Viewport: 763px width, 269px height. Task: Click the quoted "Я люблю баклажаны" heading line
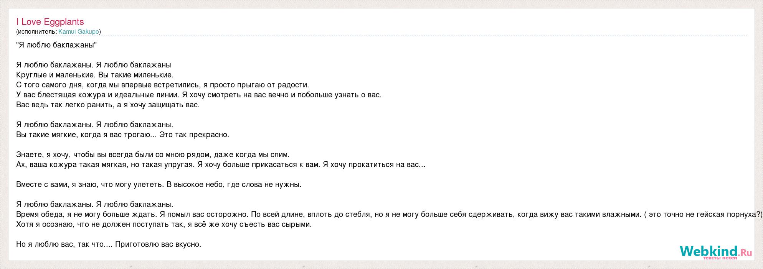(x=56, y=45)
